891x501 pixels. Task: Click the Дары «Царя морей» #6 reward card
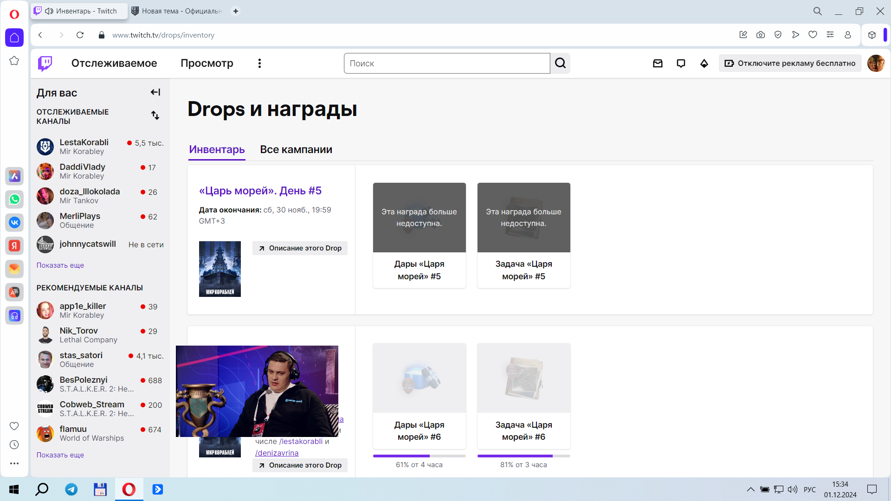click(x=419, y=396)
